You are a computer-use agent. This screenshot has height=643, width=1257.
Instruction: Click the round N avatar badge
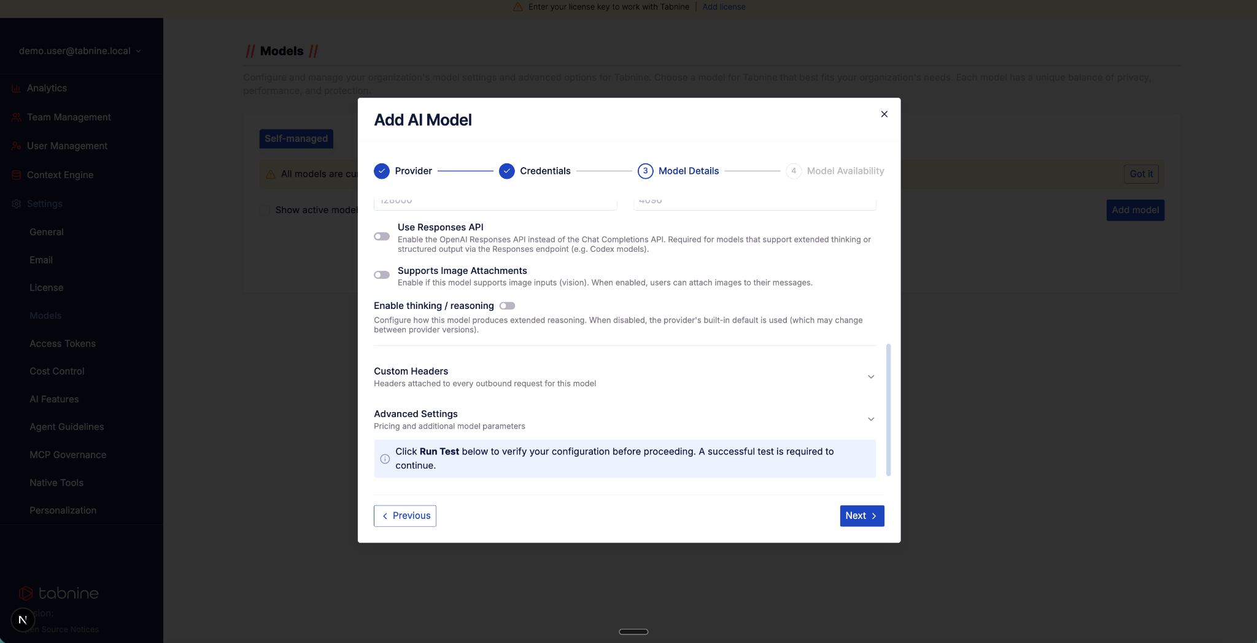(23, 620)
